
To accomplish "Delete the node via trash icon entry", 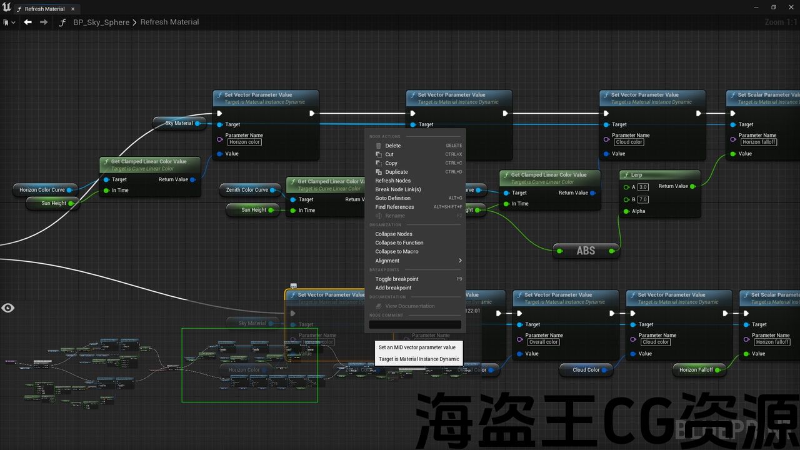I will click(392, 146).
